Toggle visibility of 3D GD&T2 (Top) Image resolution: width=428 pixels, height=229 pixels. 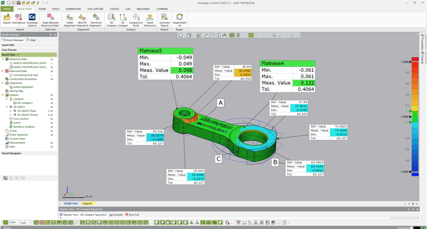[52, 111]
